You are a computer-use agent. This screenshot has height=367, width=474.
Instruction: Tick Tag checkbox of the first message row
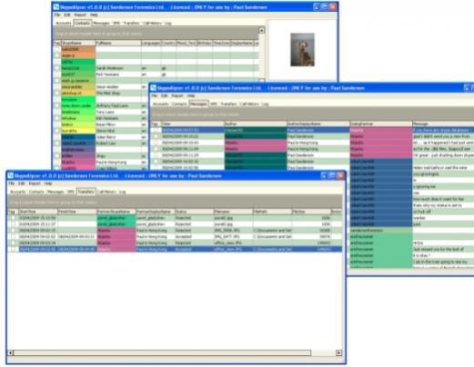(x=156, y=130)
